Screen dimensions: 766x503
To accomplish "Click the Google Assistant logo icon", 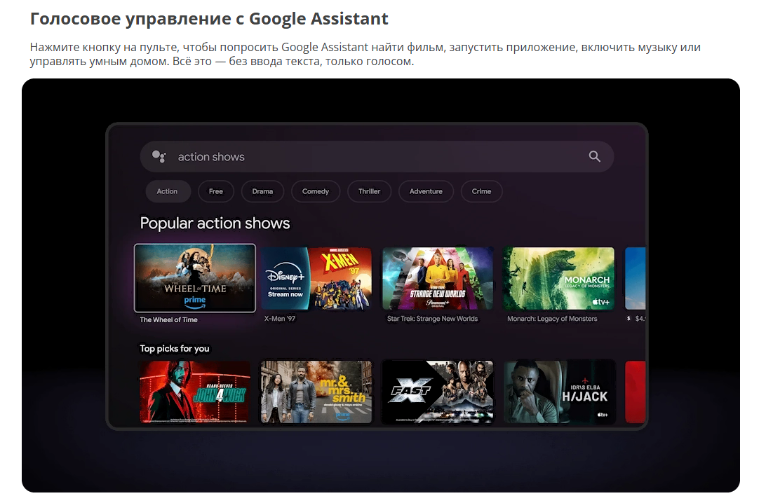I will (159, 157).
